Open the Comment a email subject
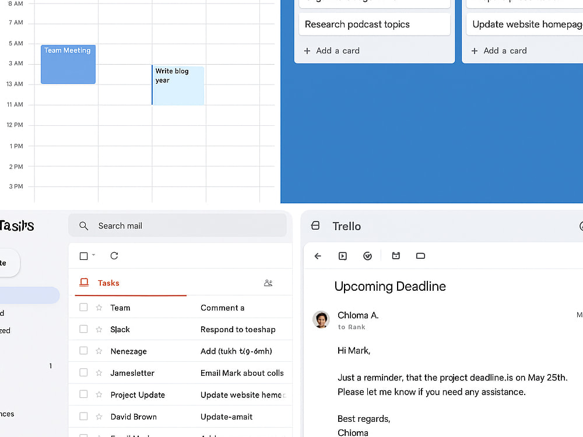This screenshot has width=583, height=437. pos(222,308)
